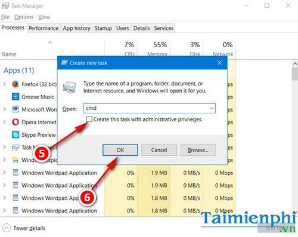Expand the last Windows Wordpad Application row

(4, 210)
